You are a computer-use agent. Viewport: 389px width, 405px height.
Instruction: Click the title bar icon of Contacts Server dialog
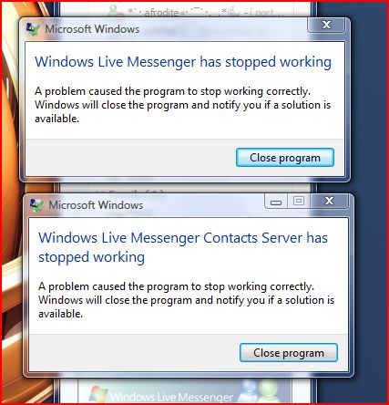[36, 205]
